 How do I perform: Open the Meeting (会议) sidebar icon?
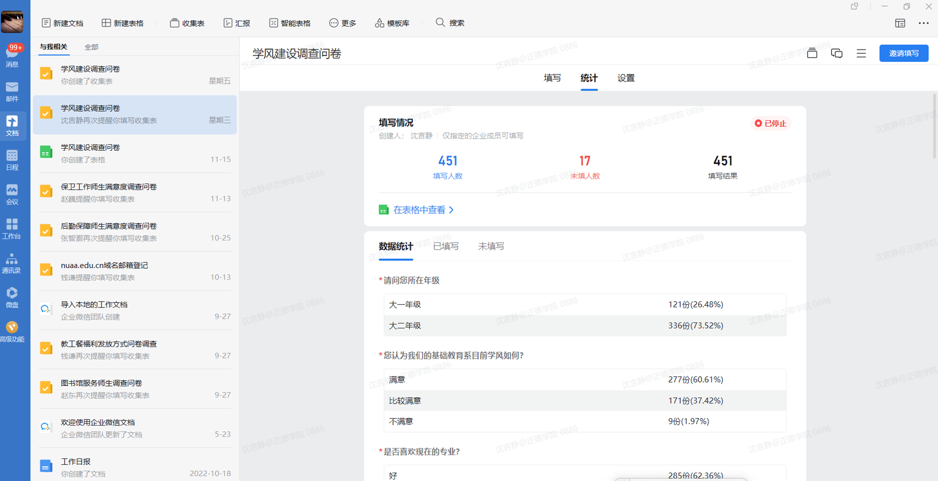[12, 194]
